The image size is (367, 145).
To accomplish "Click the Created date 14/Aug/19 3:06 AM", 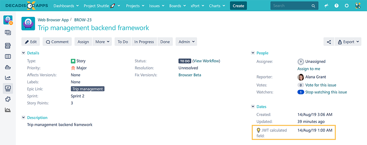I will click(315, 114).
